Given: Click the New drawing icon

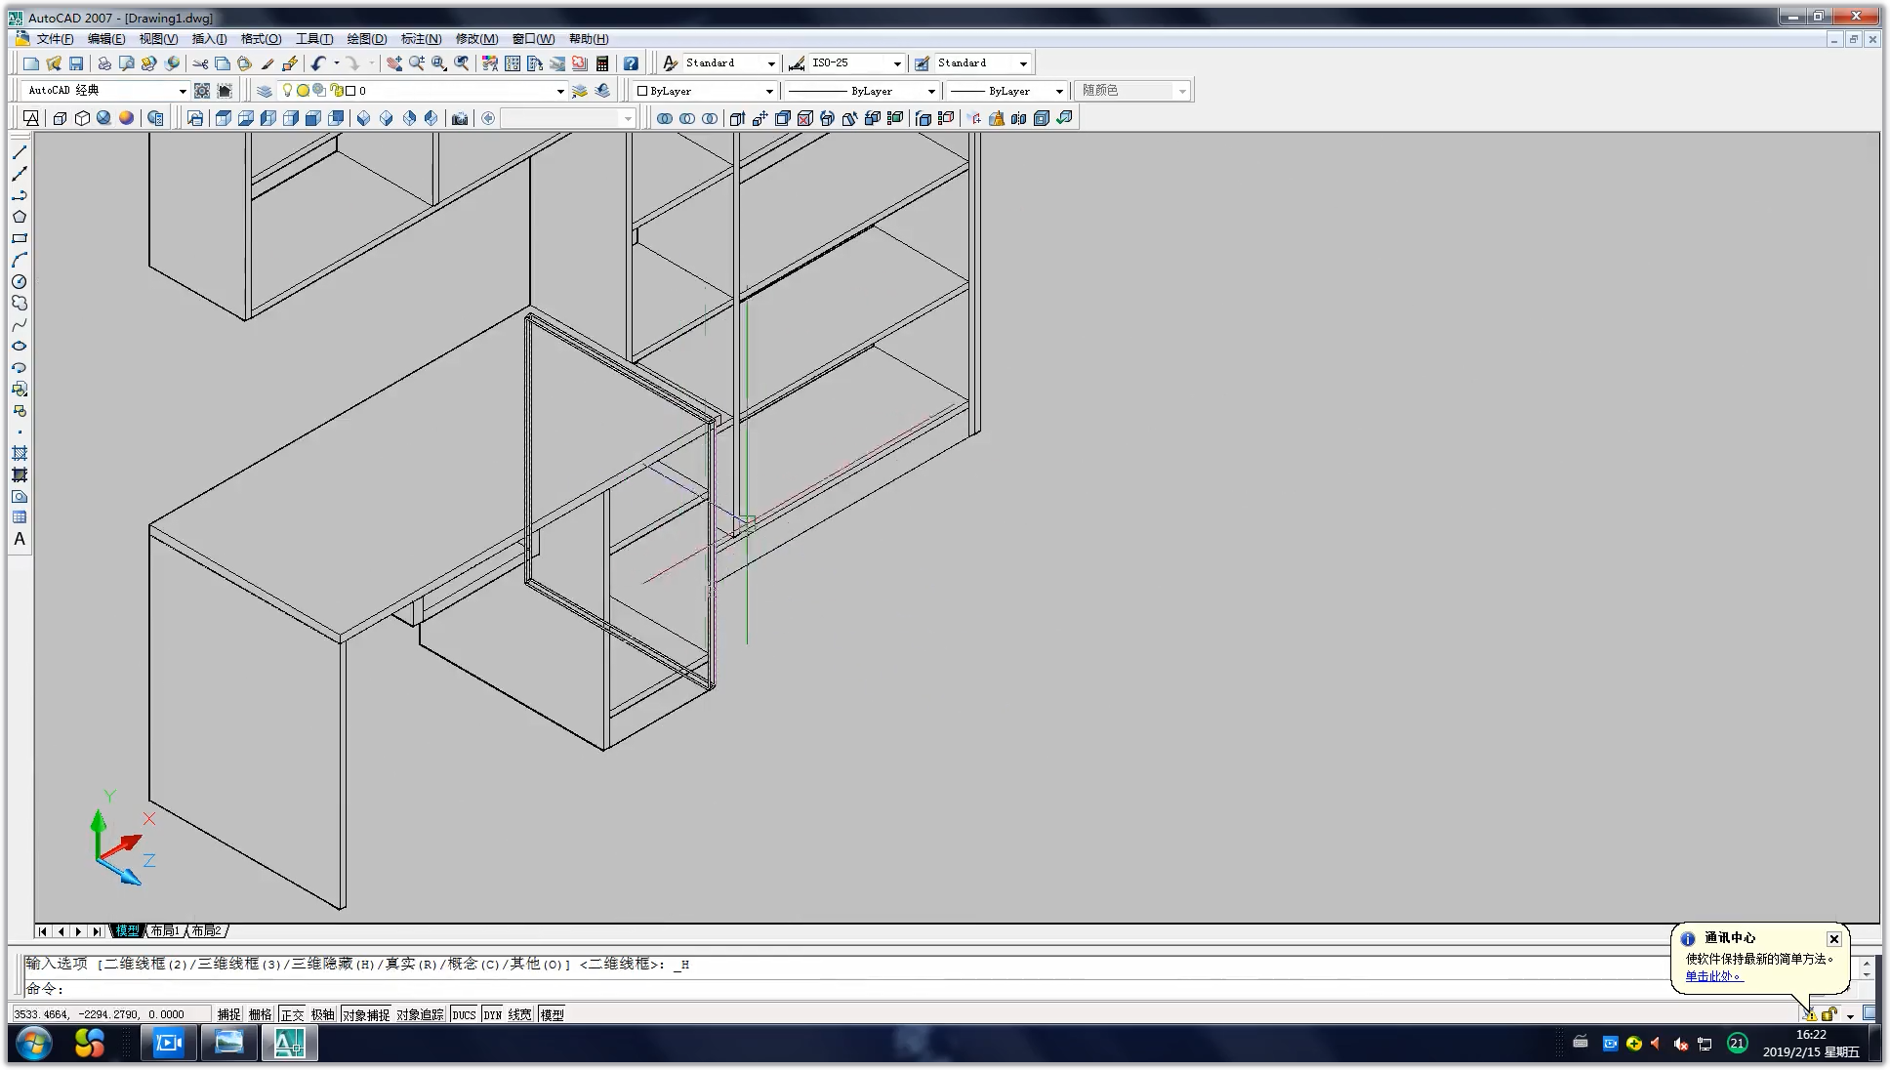Looking at the screenshot, I should [31, 63].
